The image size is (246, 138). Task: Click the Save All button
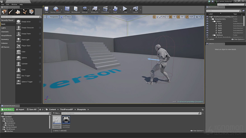(32, 110)
